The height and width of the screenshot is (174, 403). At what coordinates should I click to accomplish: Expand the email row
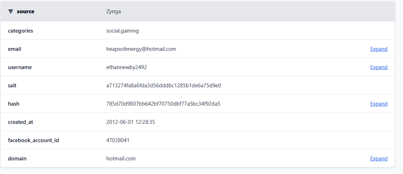(x=379, y=49)
